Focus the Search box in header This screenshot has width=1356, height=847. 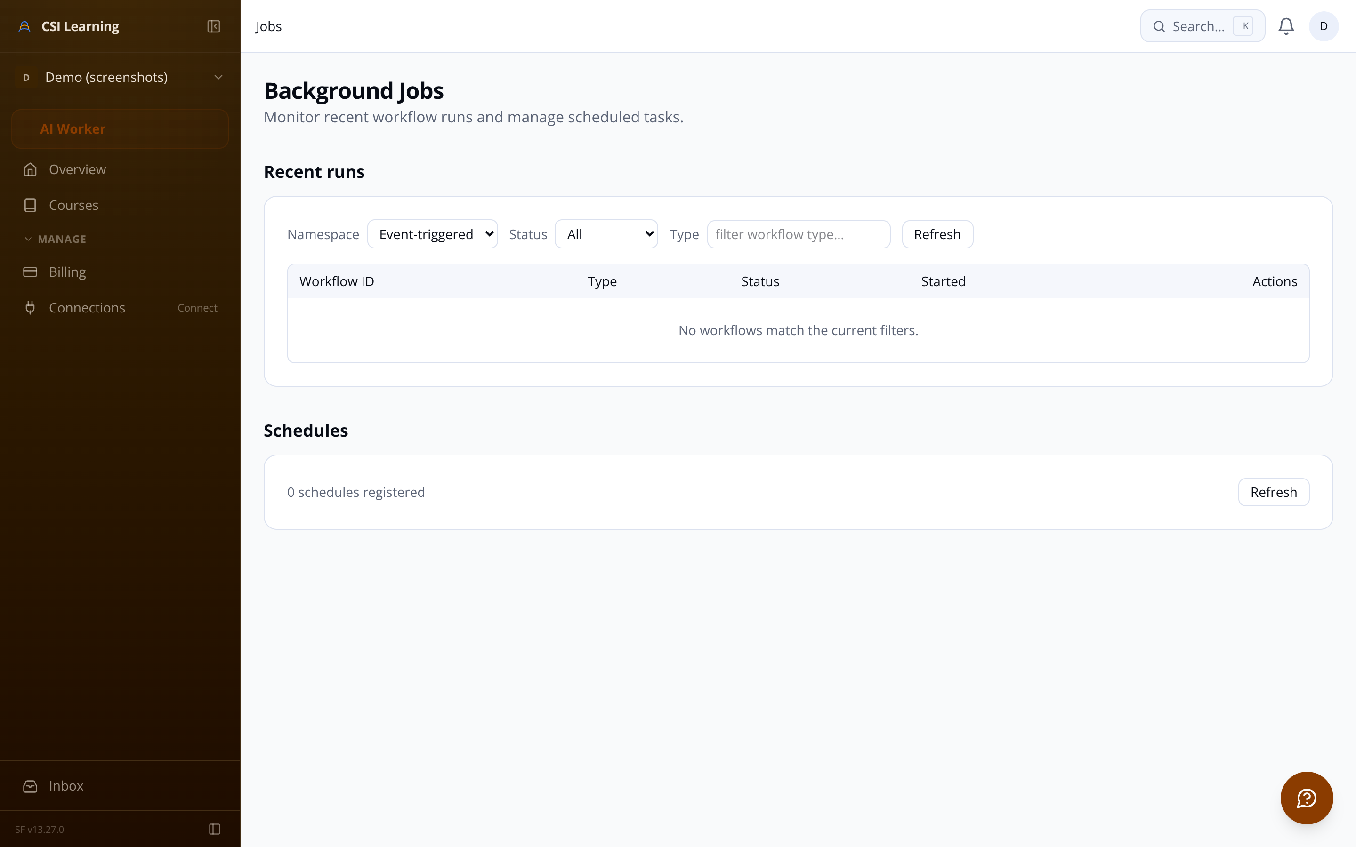tap(1203, 26)
